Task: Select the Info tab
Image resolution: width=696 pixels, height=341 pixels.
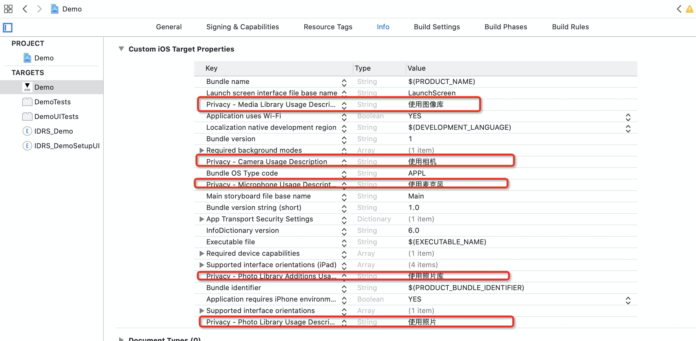Action: (x=383, y=27)
